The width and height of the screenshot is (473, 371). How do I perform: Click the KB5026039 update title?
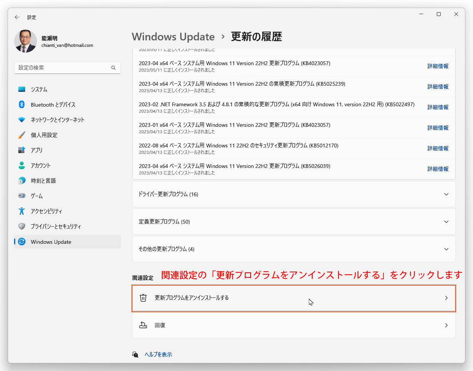tap(235, 166)
